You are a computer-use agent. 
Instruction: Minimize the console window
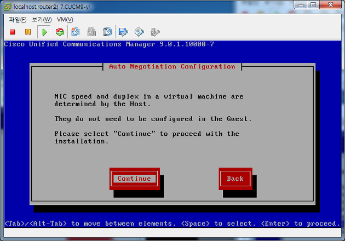click(301, 5)
